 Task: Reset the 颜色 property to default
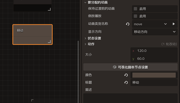pos(126,75)
